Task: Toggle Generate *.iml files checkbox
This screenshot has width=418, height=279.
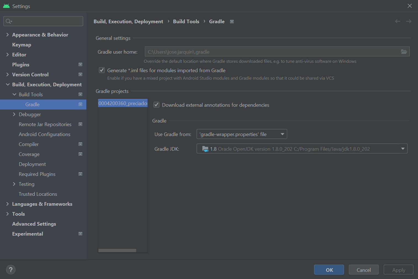Action: pos(102,70)
